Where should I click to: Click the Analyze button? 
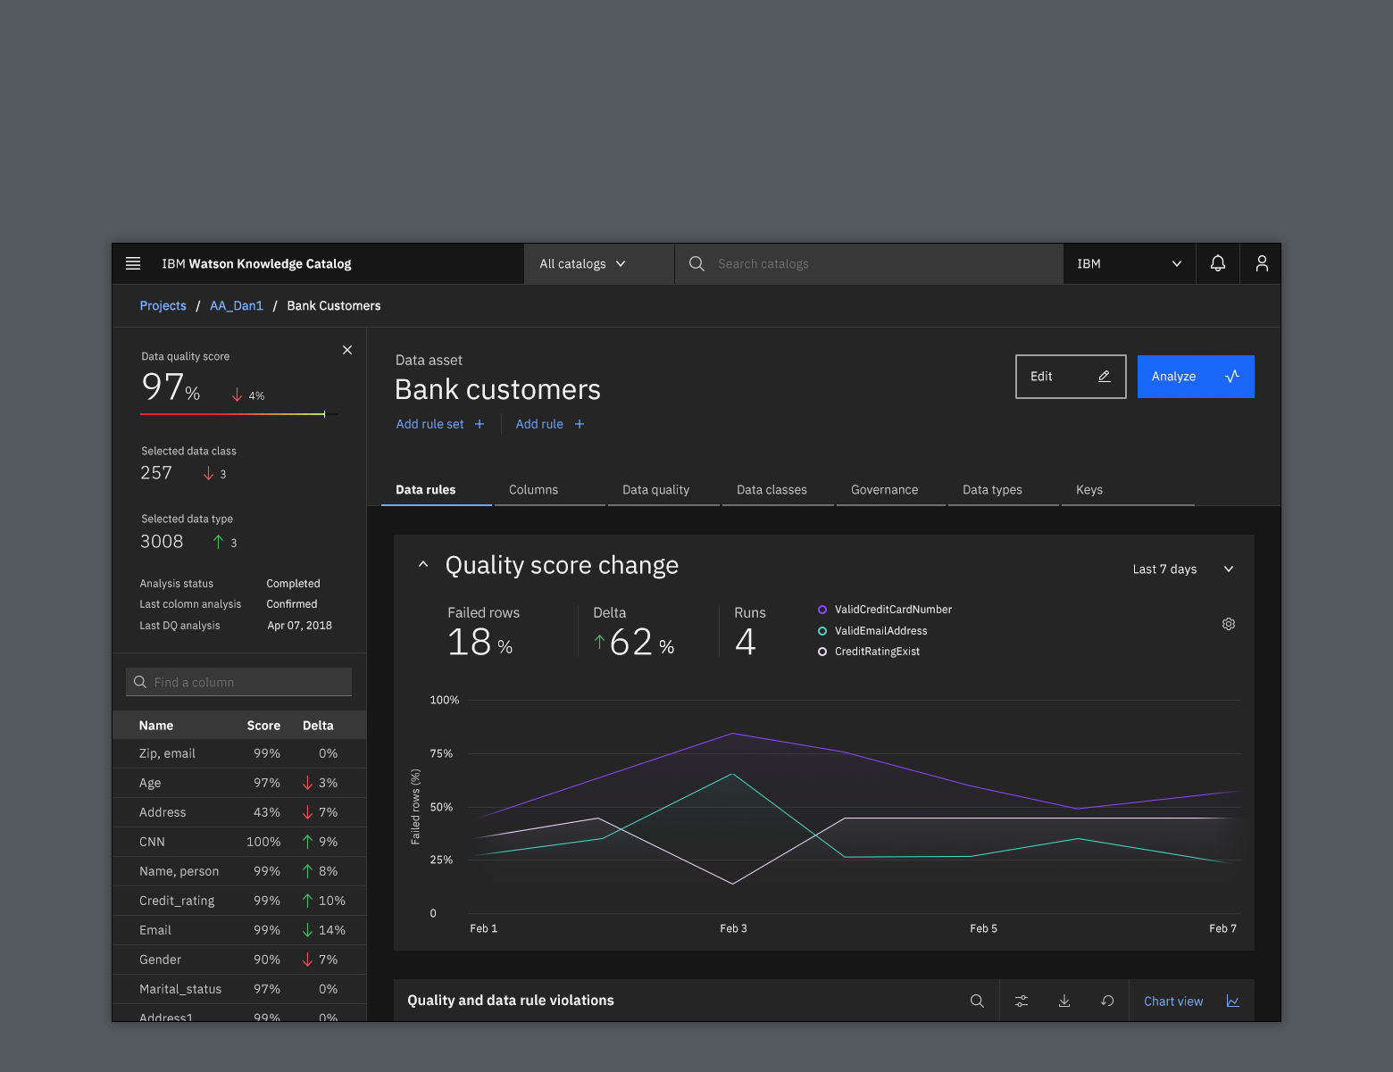(1195, 377)
